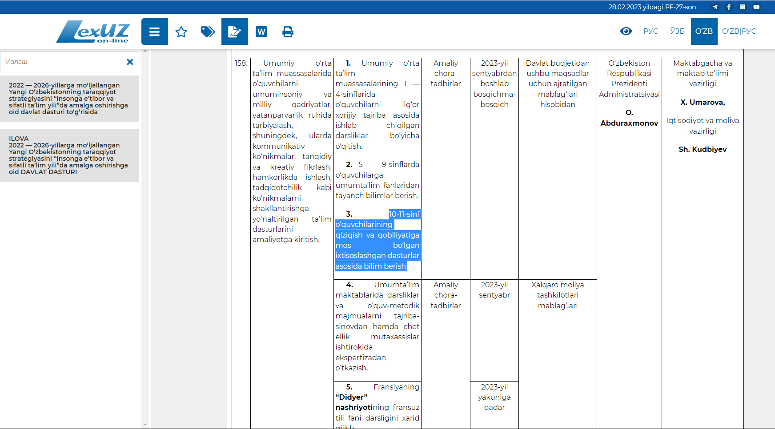Open the Instagram icon in header
The image size is (775, 429).
pos(743,7)
